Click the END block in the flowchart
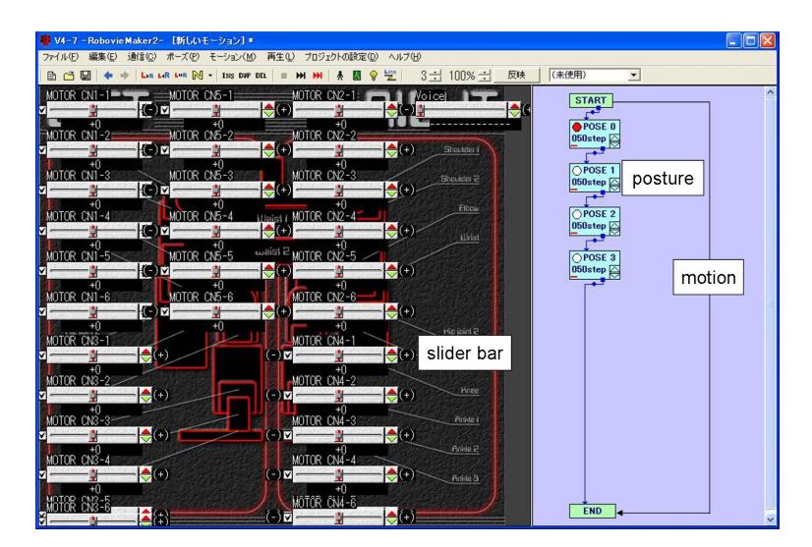This screenshot has width=812, height=547. [593, 512]
